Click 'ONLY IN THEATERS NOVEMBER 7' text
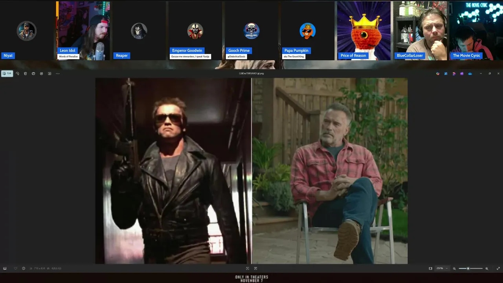Screen dimensions: 503x283 (251, 279)
